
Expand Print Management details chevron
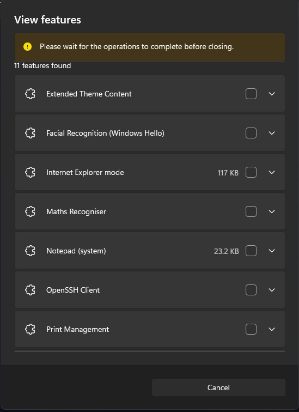point(272,329)
